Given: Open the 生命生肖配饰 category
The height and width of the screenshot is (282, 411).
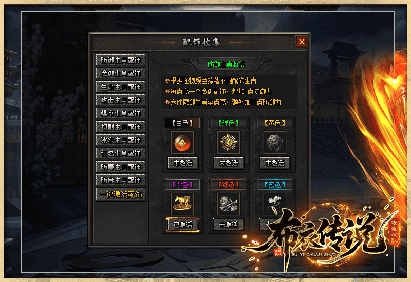Looking at the screenshot, I should pyautogui.click(x=121, y=87).
